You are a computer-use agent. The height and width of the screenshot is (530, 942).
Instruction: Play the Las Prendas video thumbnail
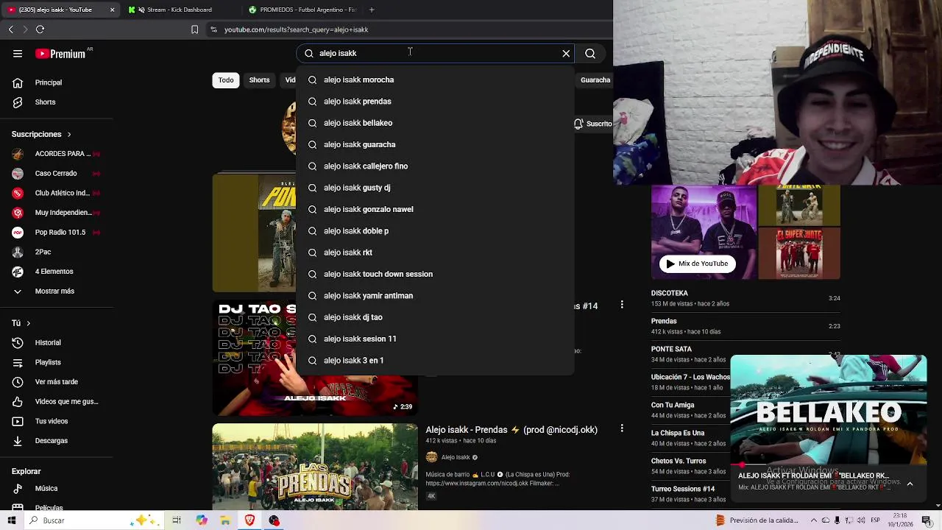tap(315, 467)
